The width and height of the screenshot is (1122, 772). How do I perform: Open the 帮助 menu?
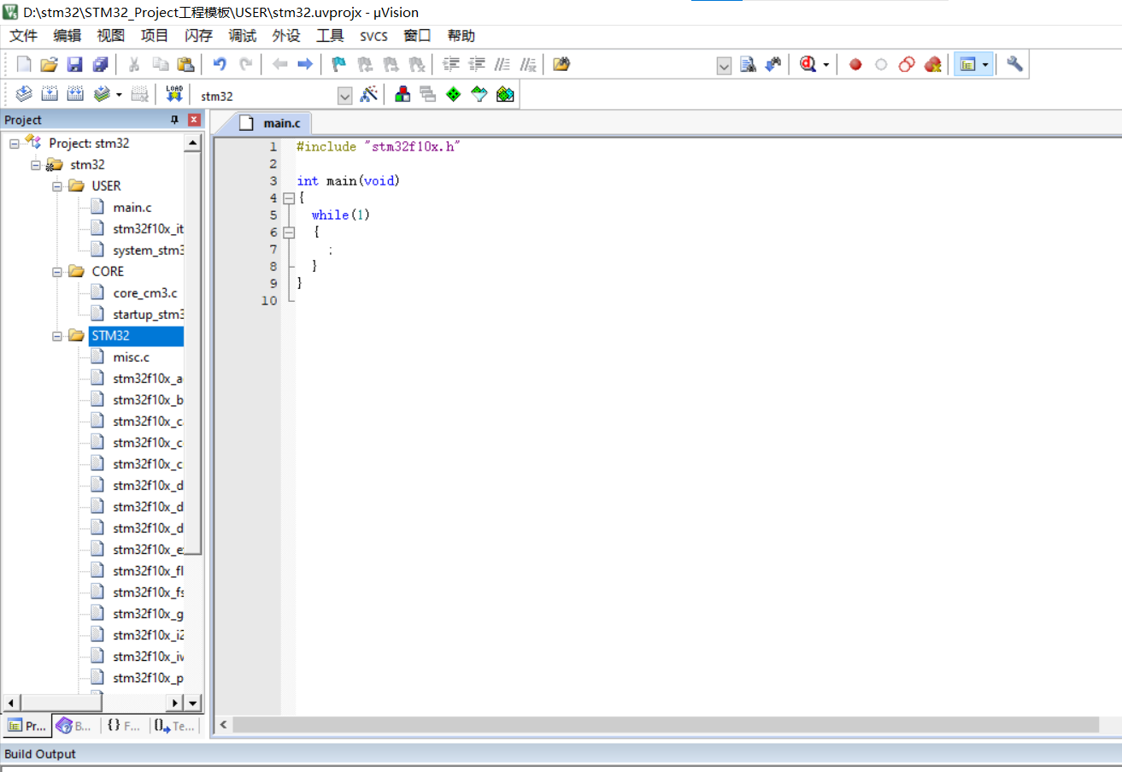(x=461, y=36)
